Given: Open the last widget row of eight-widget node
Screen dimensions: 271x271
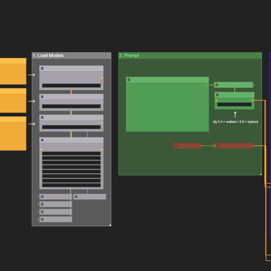Looking at the screenshot, I should click(71, 185).
